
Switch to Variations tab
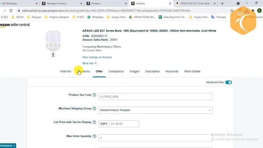point(83,72)
